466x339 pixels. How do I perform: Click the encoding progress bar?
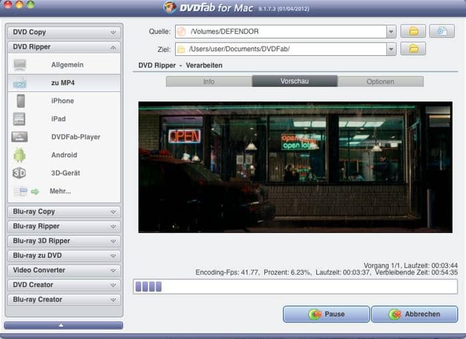click(295, 286)
